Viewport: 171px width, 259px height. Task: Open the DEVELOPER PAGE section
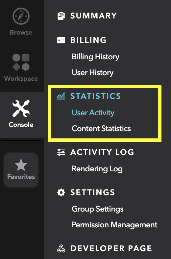click(x=111, y=248)
